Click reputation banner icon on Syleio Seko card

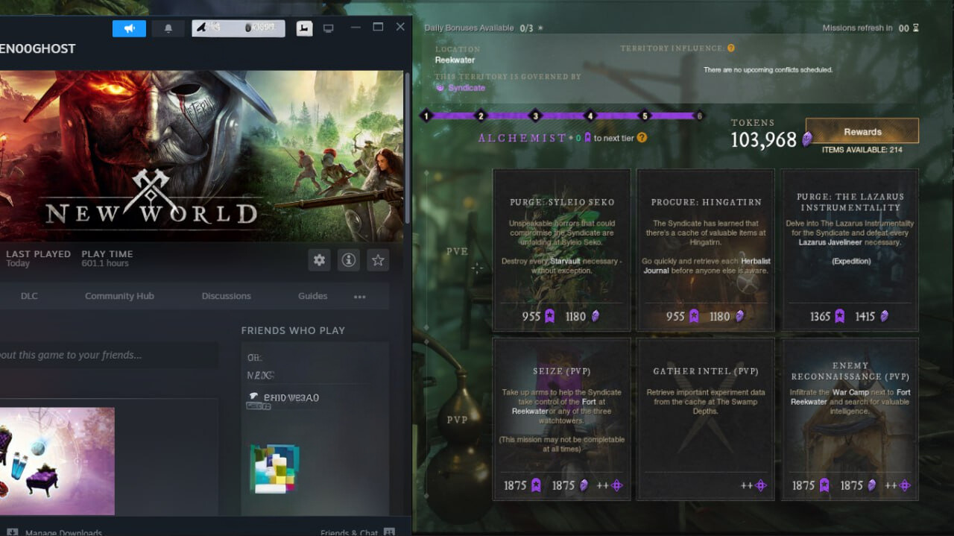tap(549, 316)
